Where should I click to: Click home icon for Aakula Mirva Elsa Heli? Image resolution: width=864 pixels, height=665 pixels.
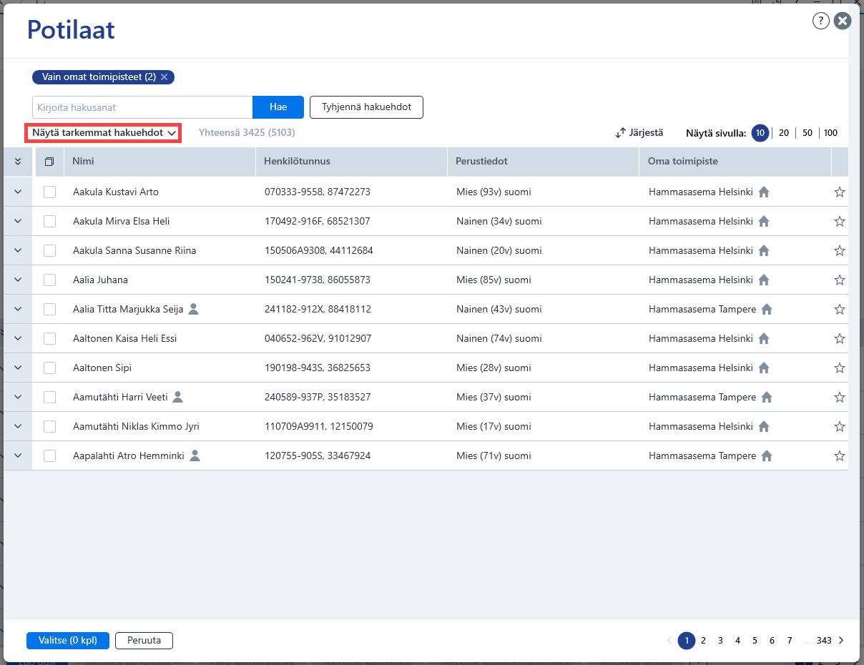pyautogui.click(x=764, y=221)
